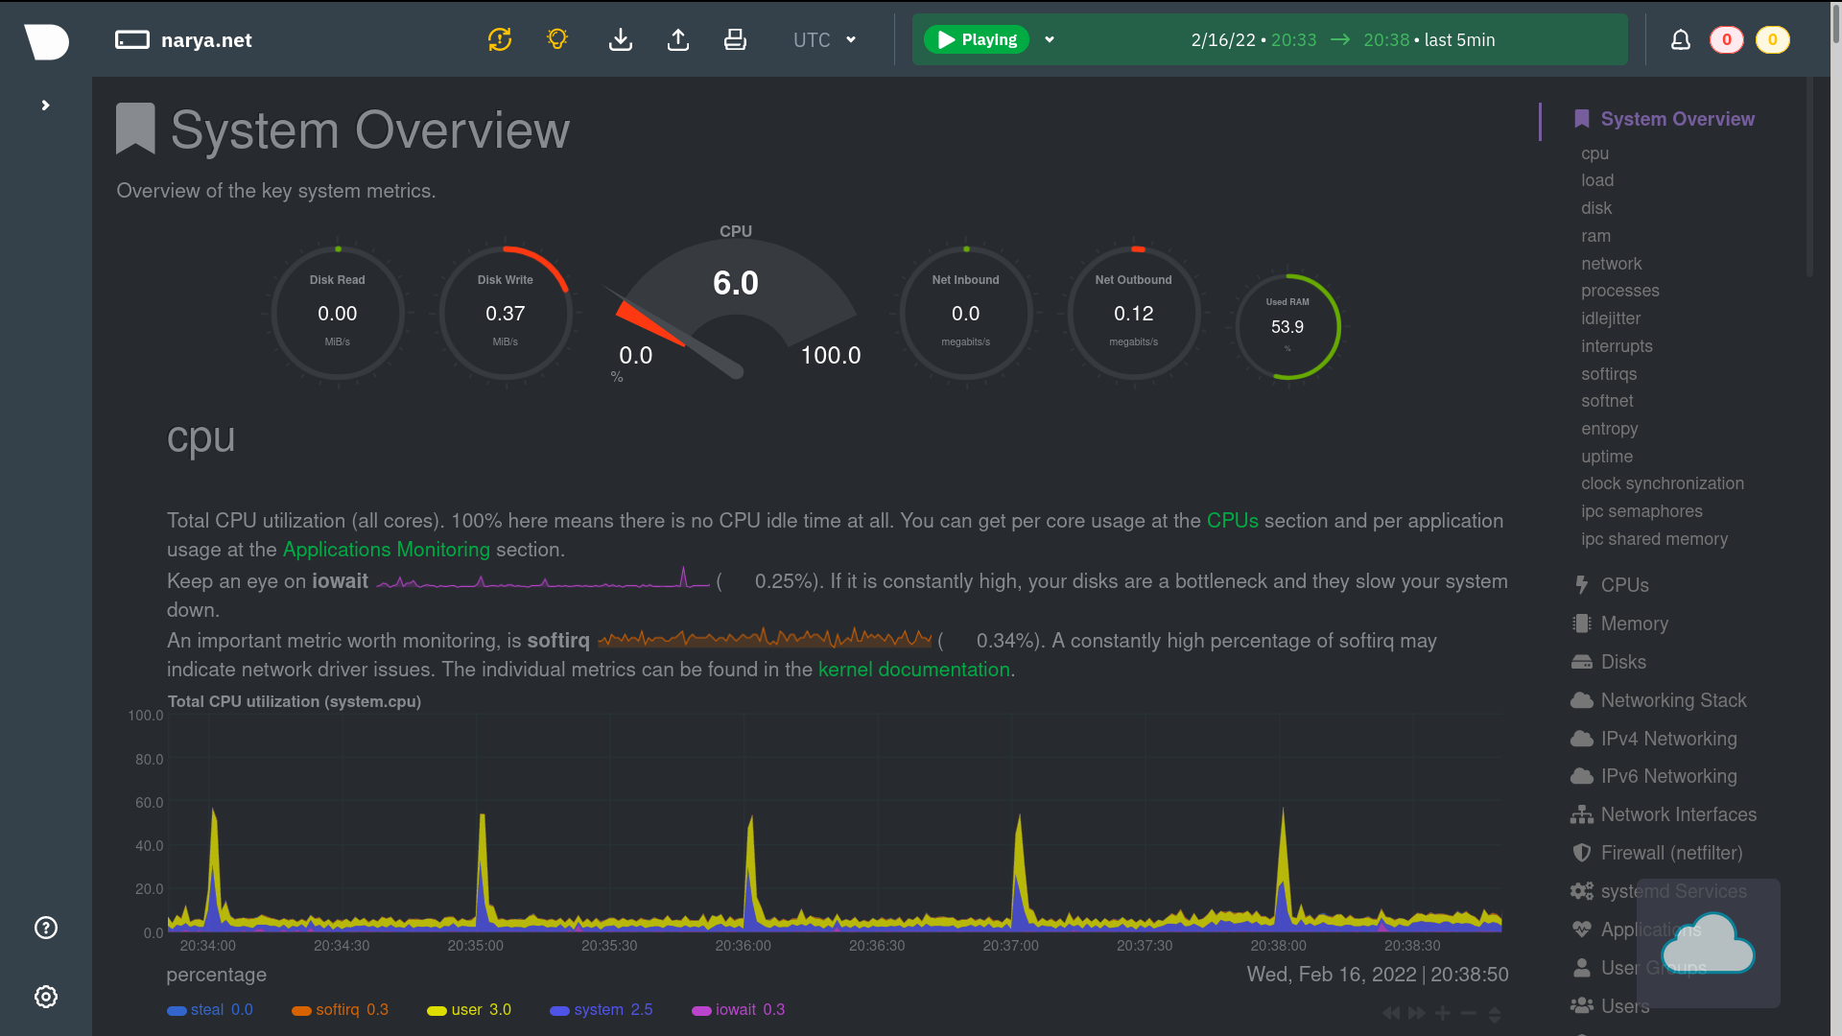Toggle the Playing button
The height and width of the screenshot is (1036, 1842).
point(977,39)
